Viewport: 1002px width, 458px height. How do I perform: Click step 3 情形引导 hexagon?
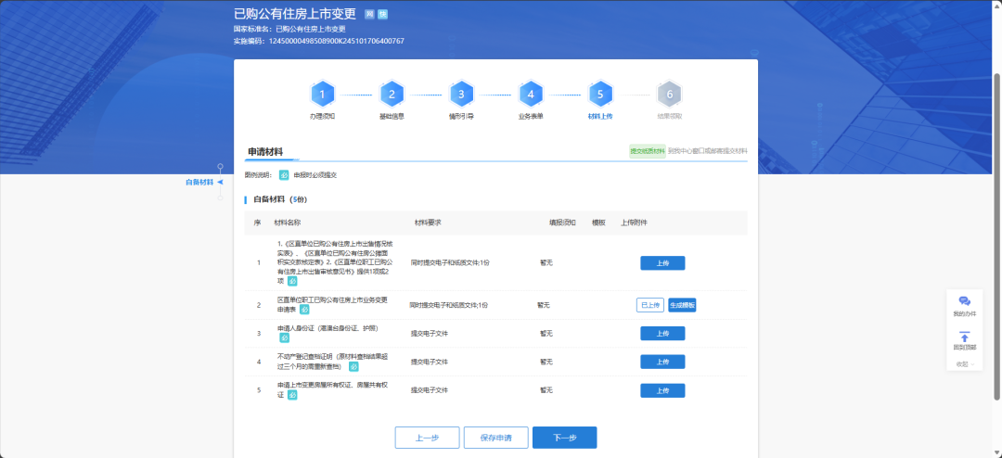click(461, 94)
